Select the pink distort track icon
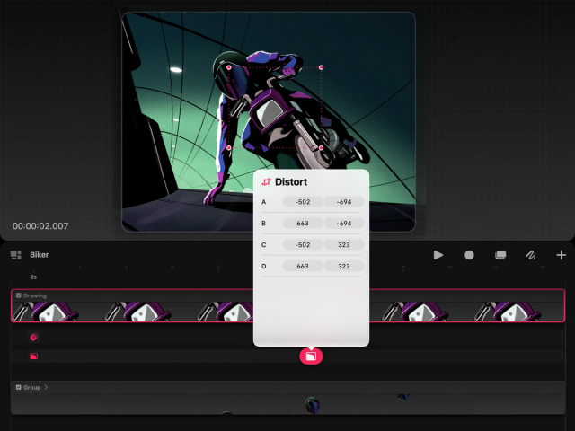575x431 pixels. pyautogui.click(x=34, y=356)
